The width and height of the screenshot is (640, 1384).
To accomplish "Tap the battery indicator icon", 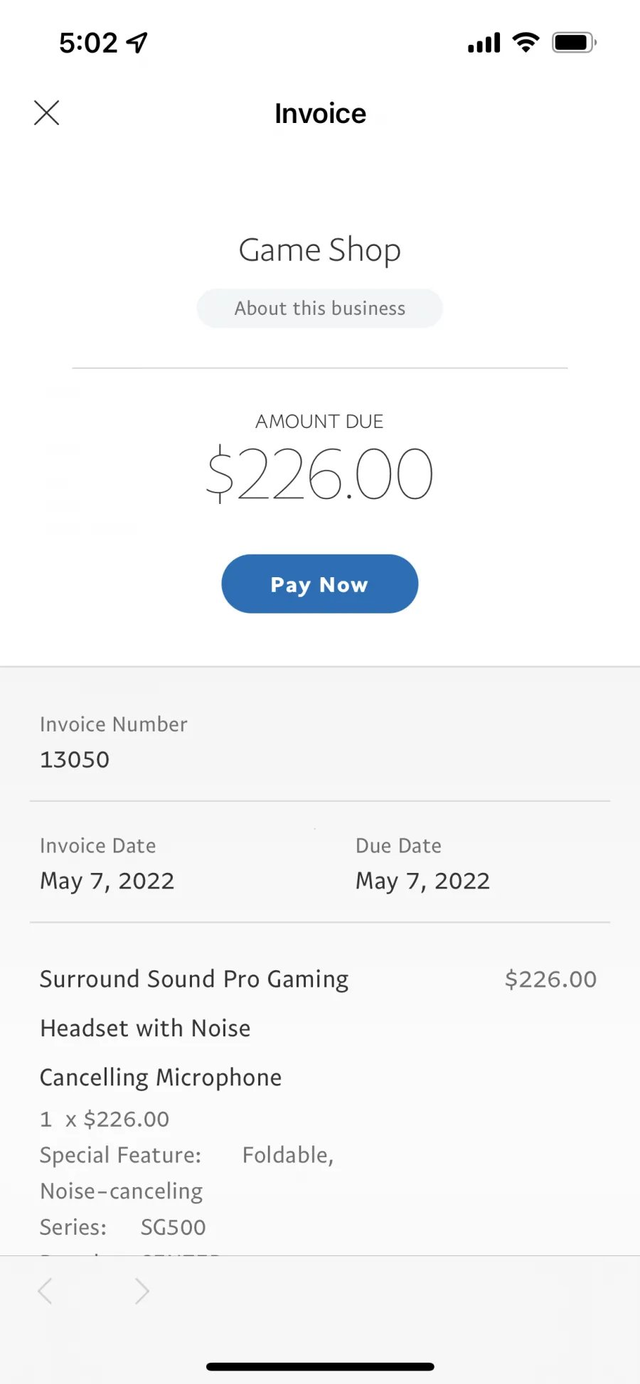I will tap(575, 43).
